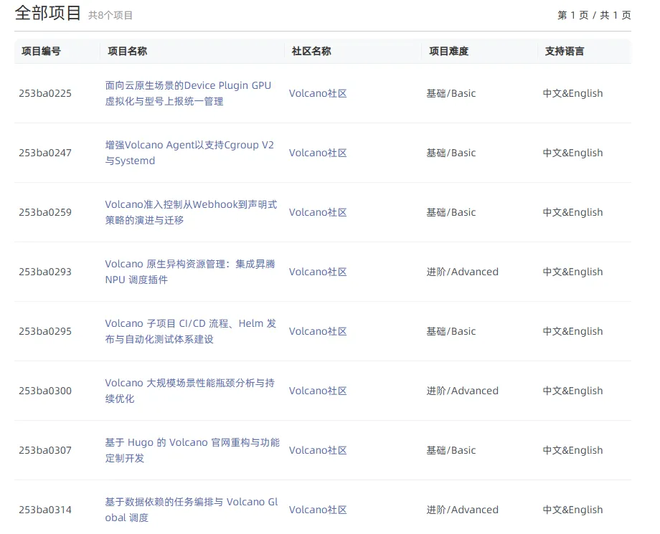Open project 基于 Hugo 的 Volcano 官网重构
Viewport: 660px width, 534px height.
[x=192, y=450]
